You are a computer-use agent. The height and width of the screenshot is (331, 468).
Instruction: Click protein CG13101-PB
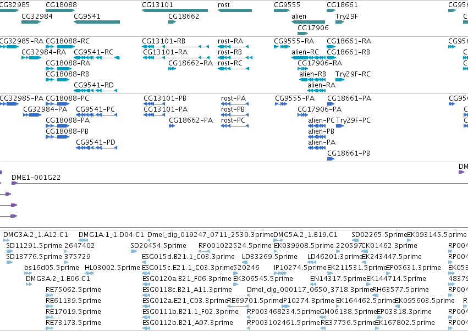[165, 98]
